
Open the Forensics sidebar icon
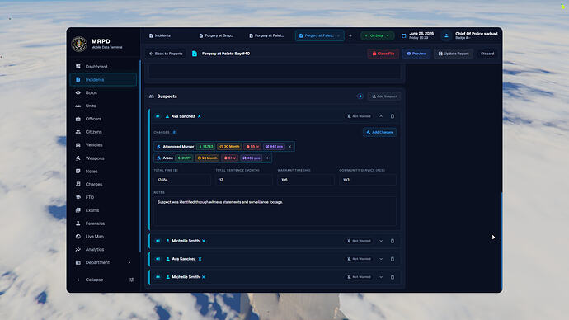point(78,224)
